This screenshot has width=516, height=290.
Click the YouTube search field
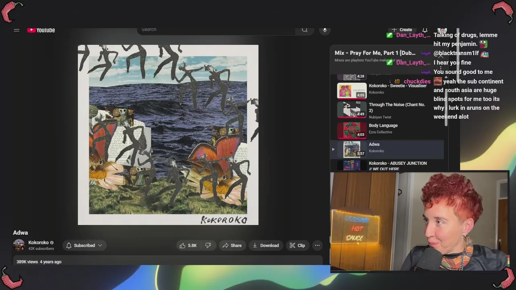[217, 30]
